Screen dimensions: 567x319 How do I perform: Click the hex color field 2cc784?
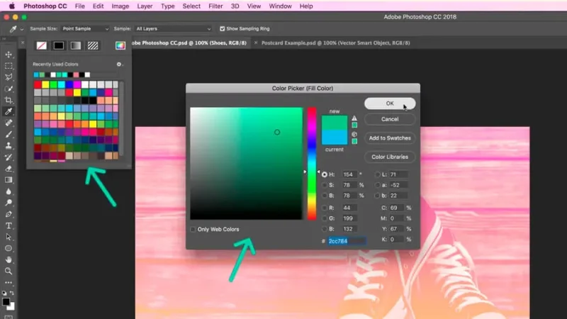click(347, 241)
